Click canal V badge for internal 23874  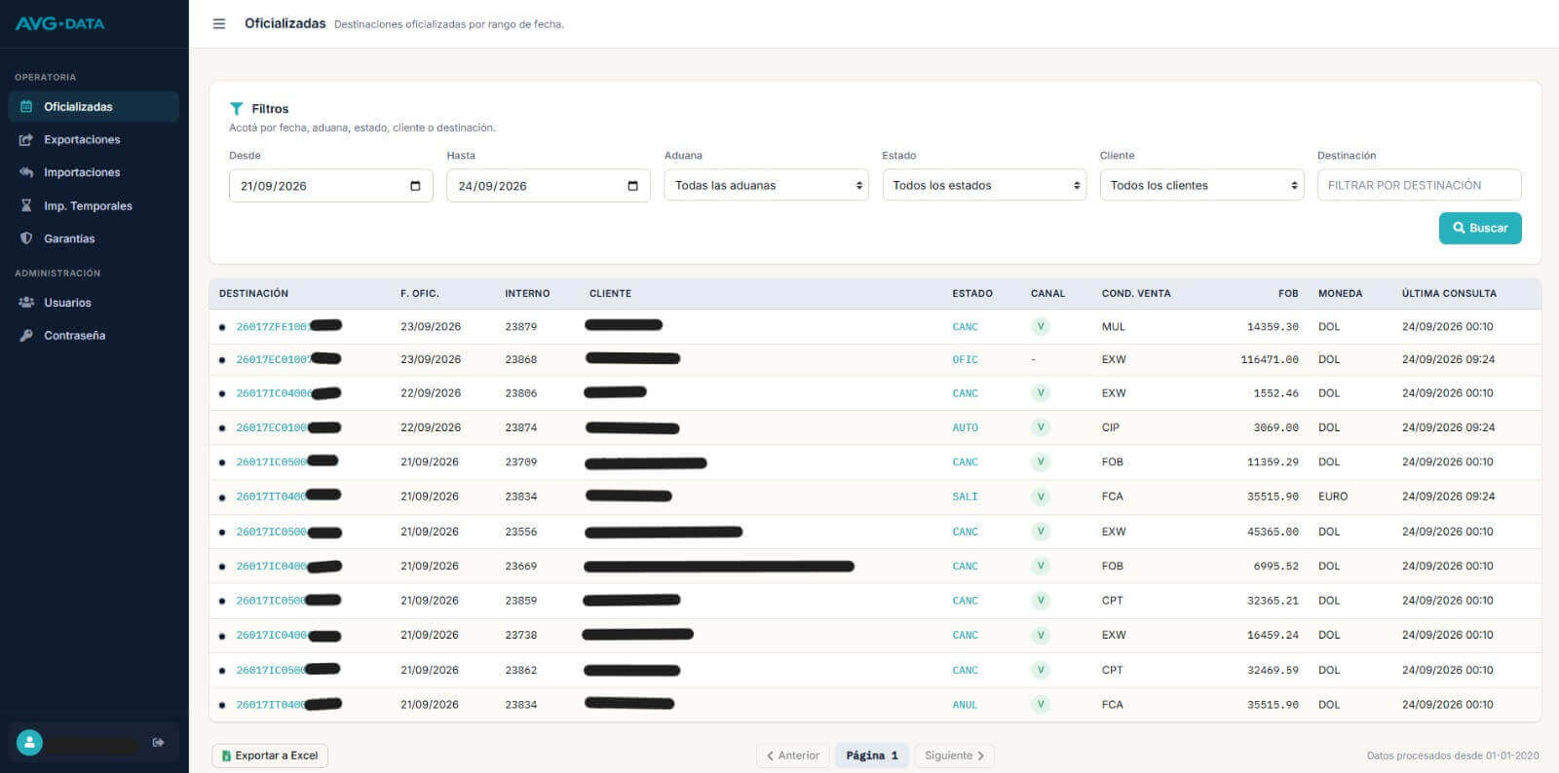tap(1041, 427)
